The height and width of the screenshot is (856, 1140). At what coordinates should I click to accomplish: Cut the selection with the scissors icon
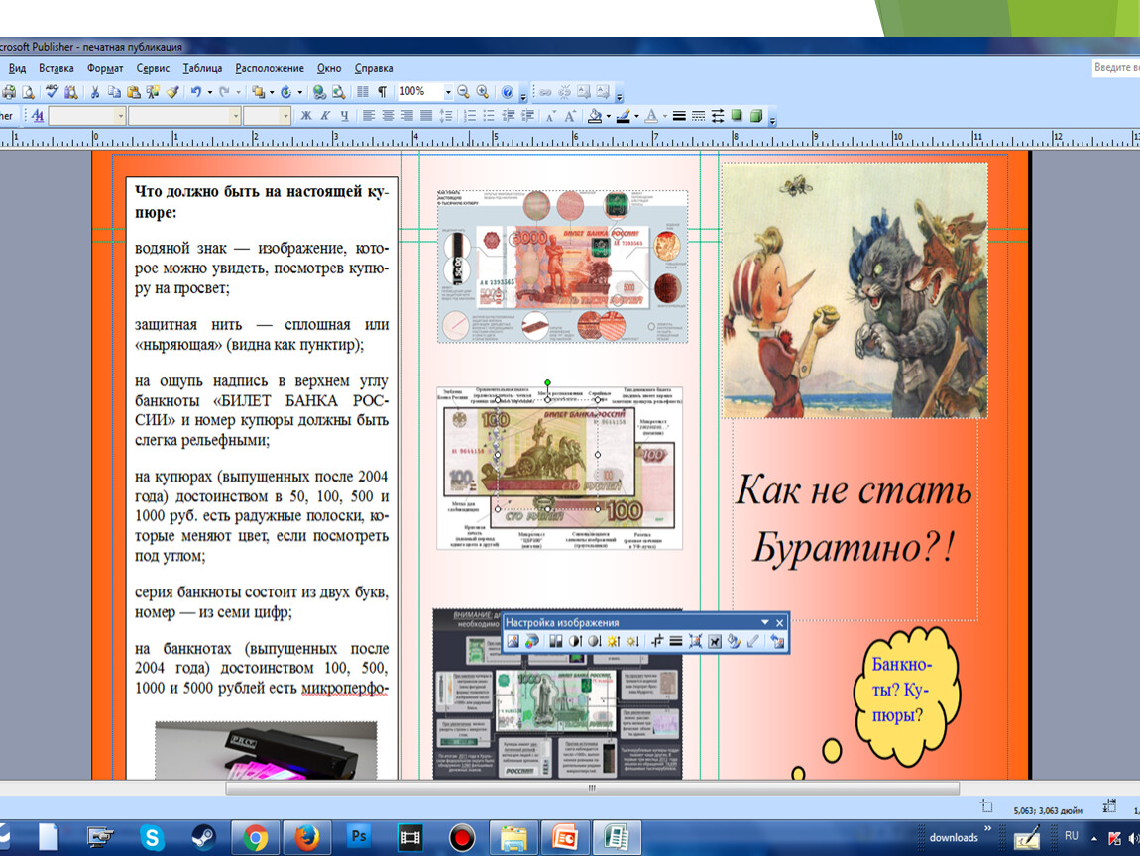[94, 92]
